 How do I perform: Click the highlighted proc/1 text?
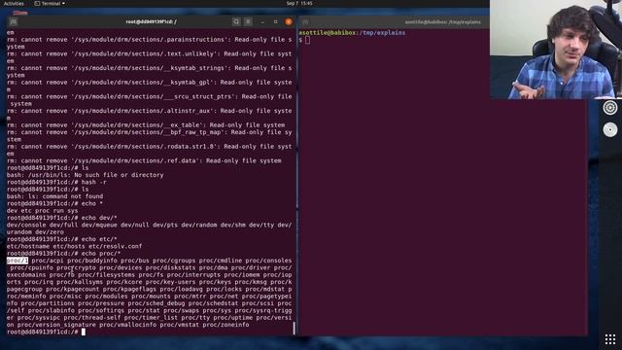[x=17, y=261]
